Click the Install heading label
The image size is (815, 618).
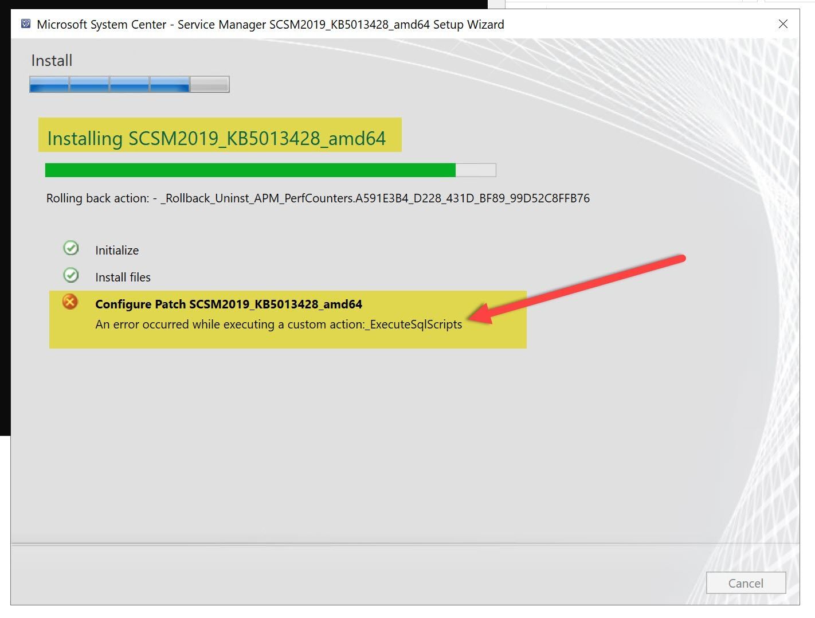pos(51,60)
